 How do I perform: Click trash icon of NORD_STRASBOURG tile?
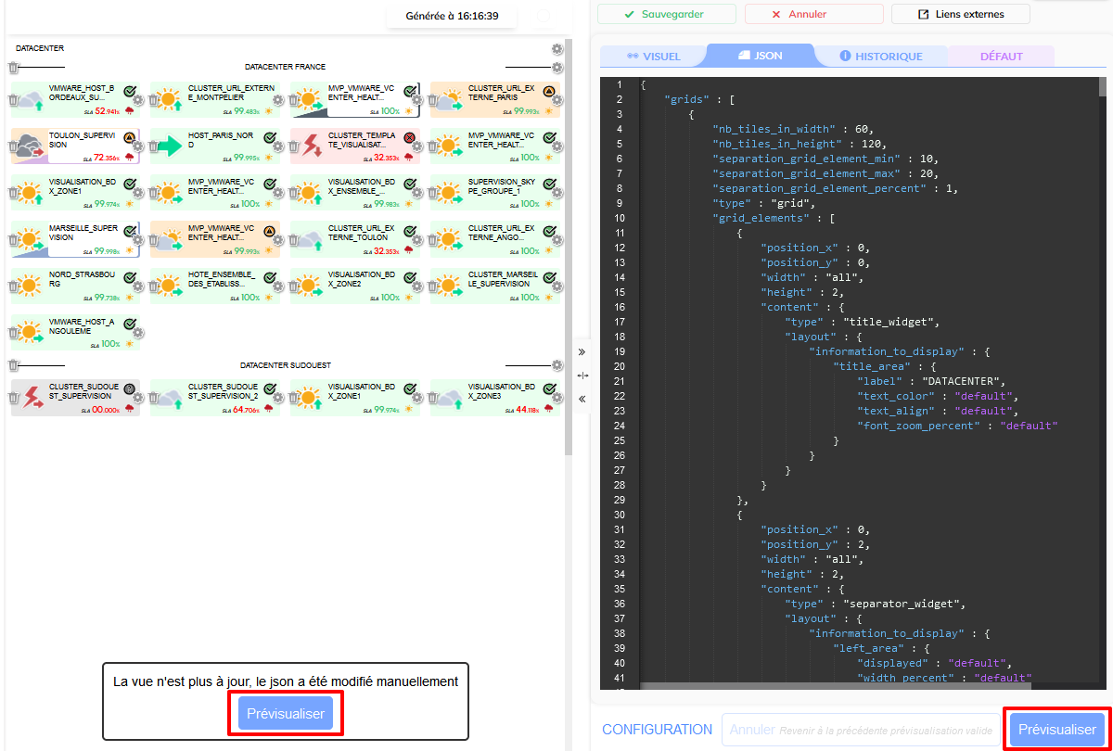14,286
